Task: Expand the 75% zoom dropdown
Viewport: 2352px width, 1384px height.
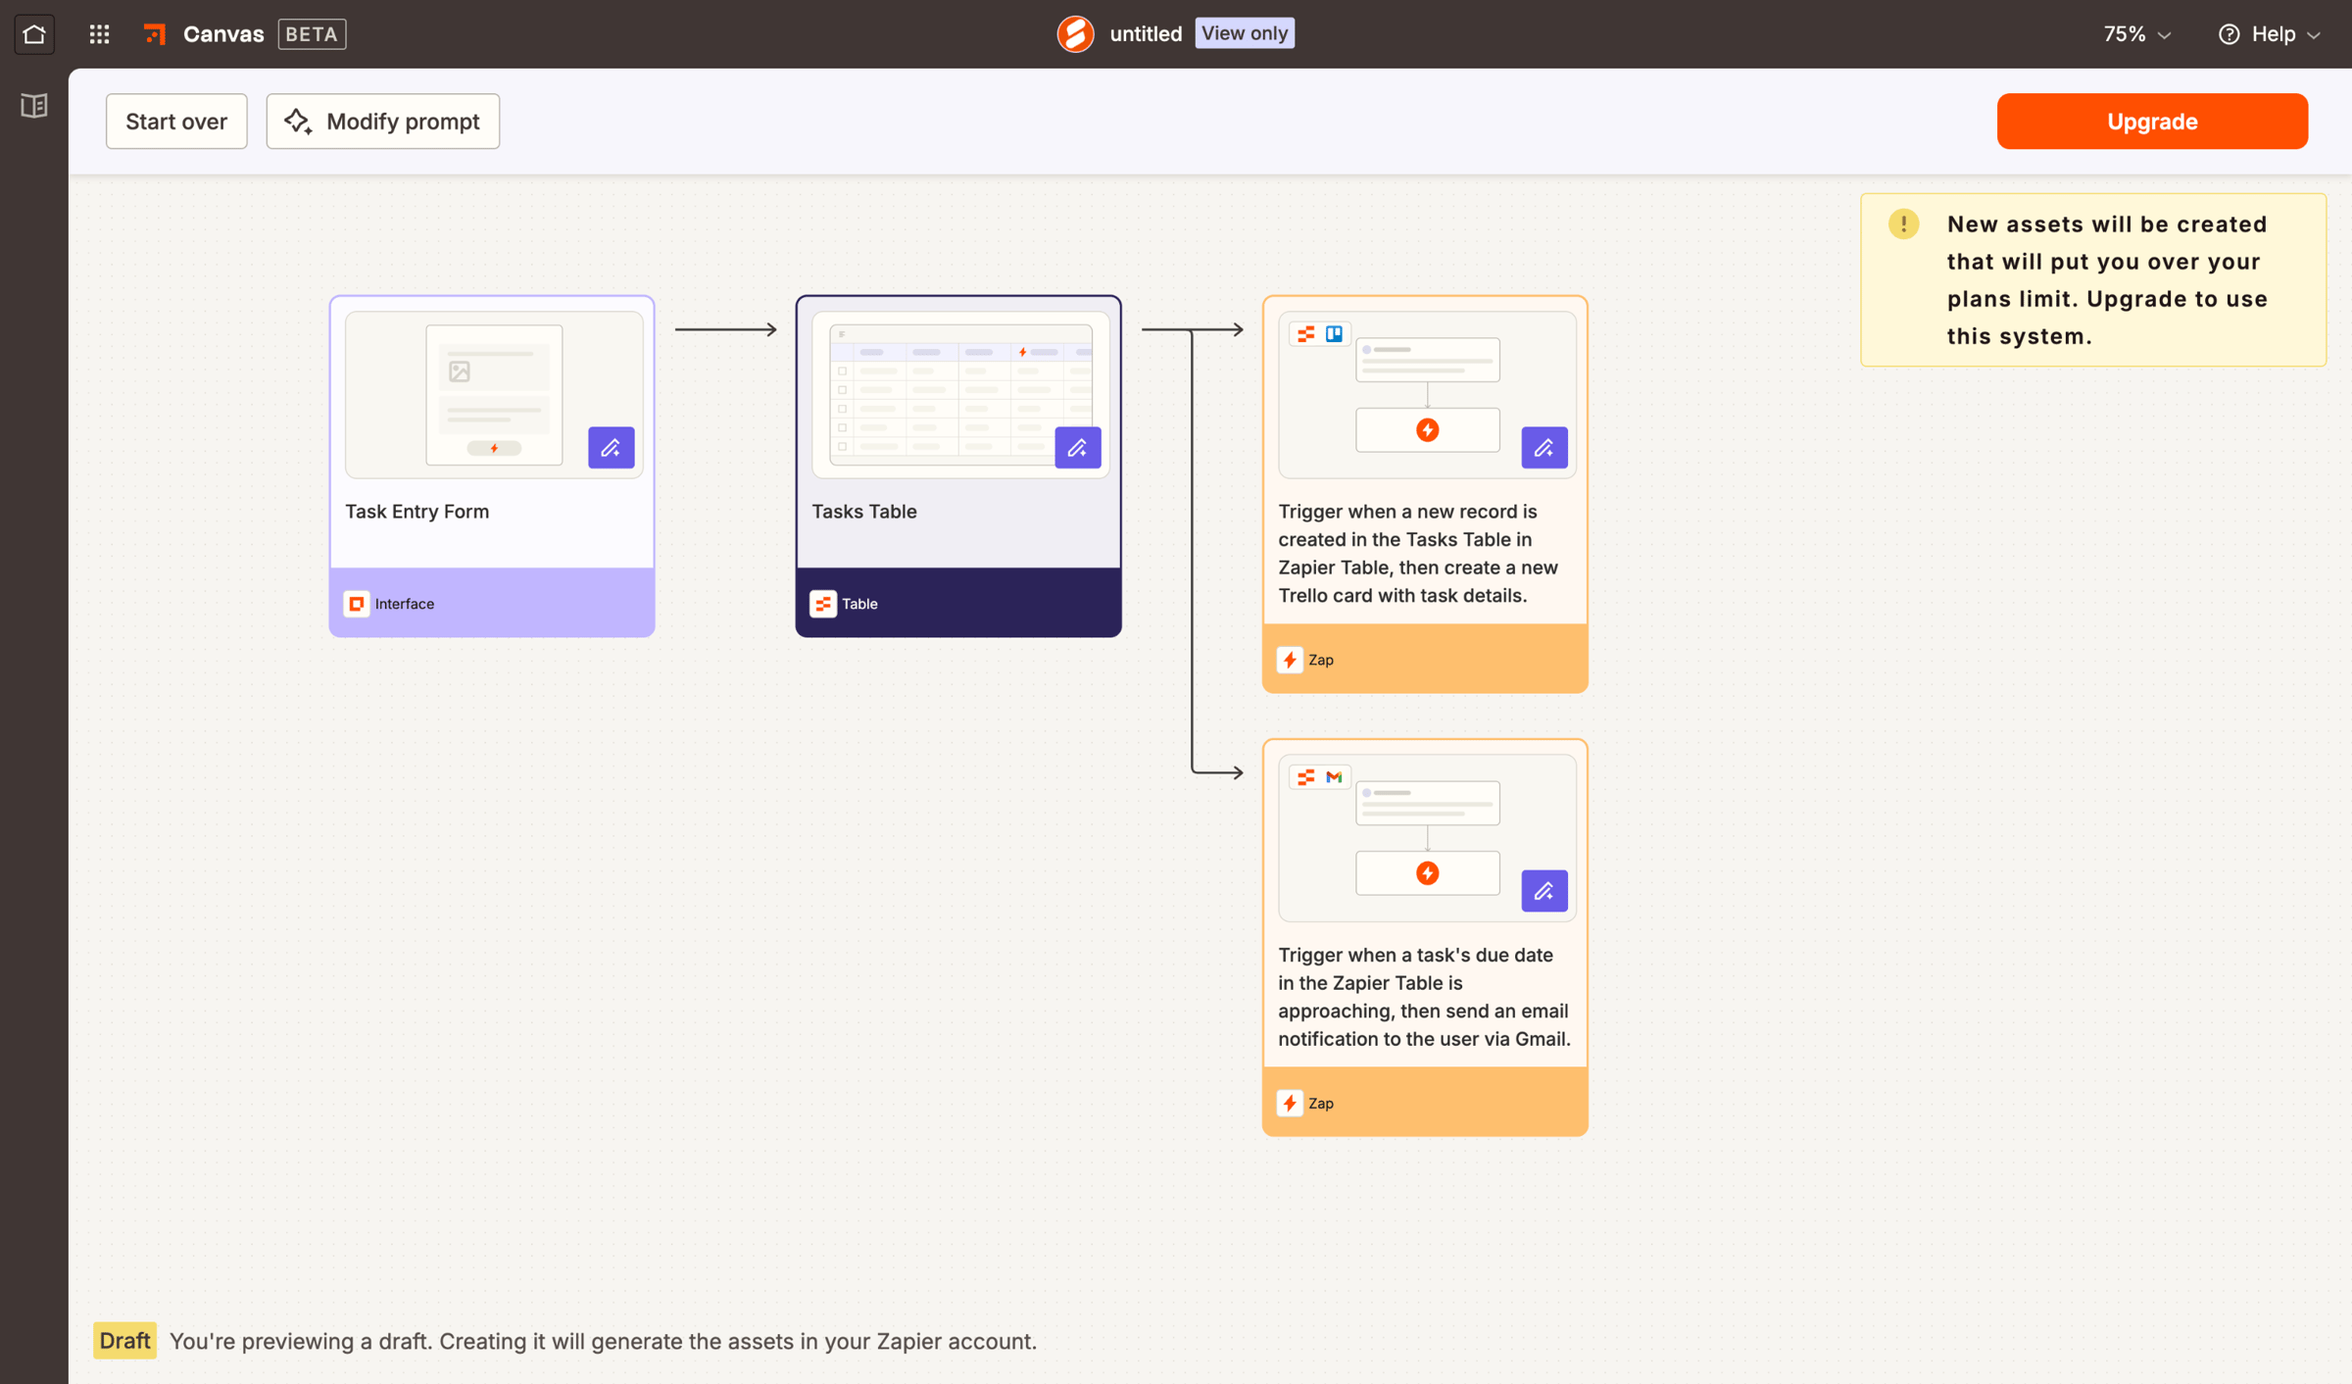Action: tap(2136, 34)
